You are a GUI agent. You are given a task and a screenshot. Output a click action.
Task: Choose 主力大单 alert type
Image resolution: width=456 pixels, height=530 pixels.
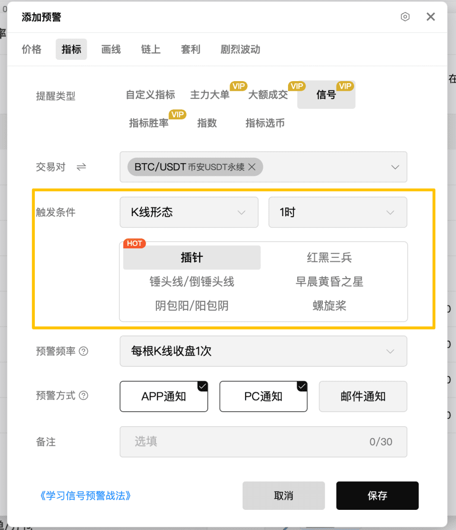click(210, 95)
